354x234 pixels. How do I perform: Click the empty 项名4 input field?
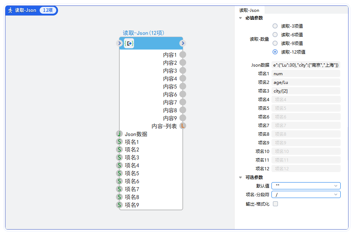pyautogui.click(x=306, y=99)
